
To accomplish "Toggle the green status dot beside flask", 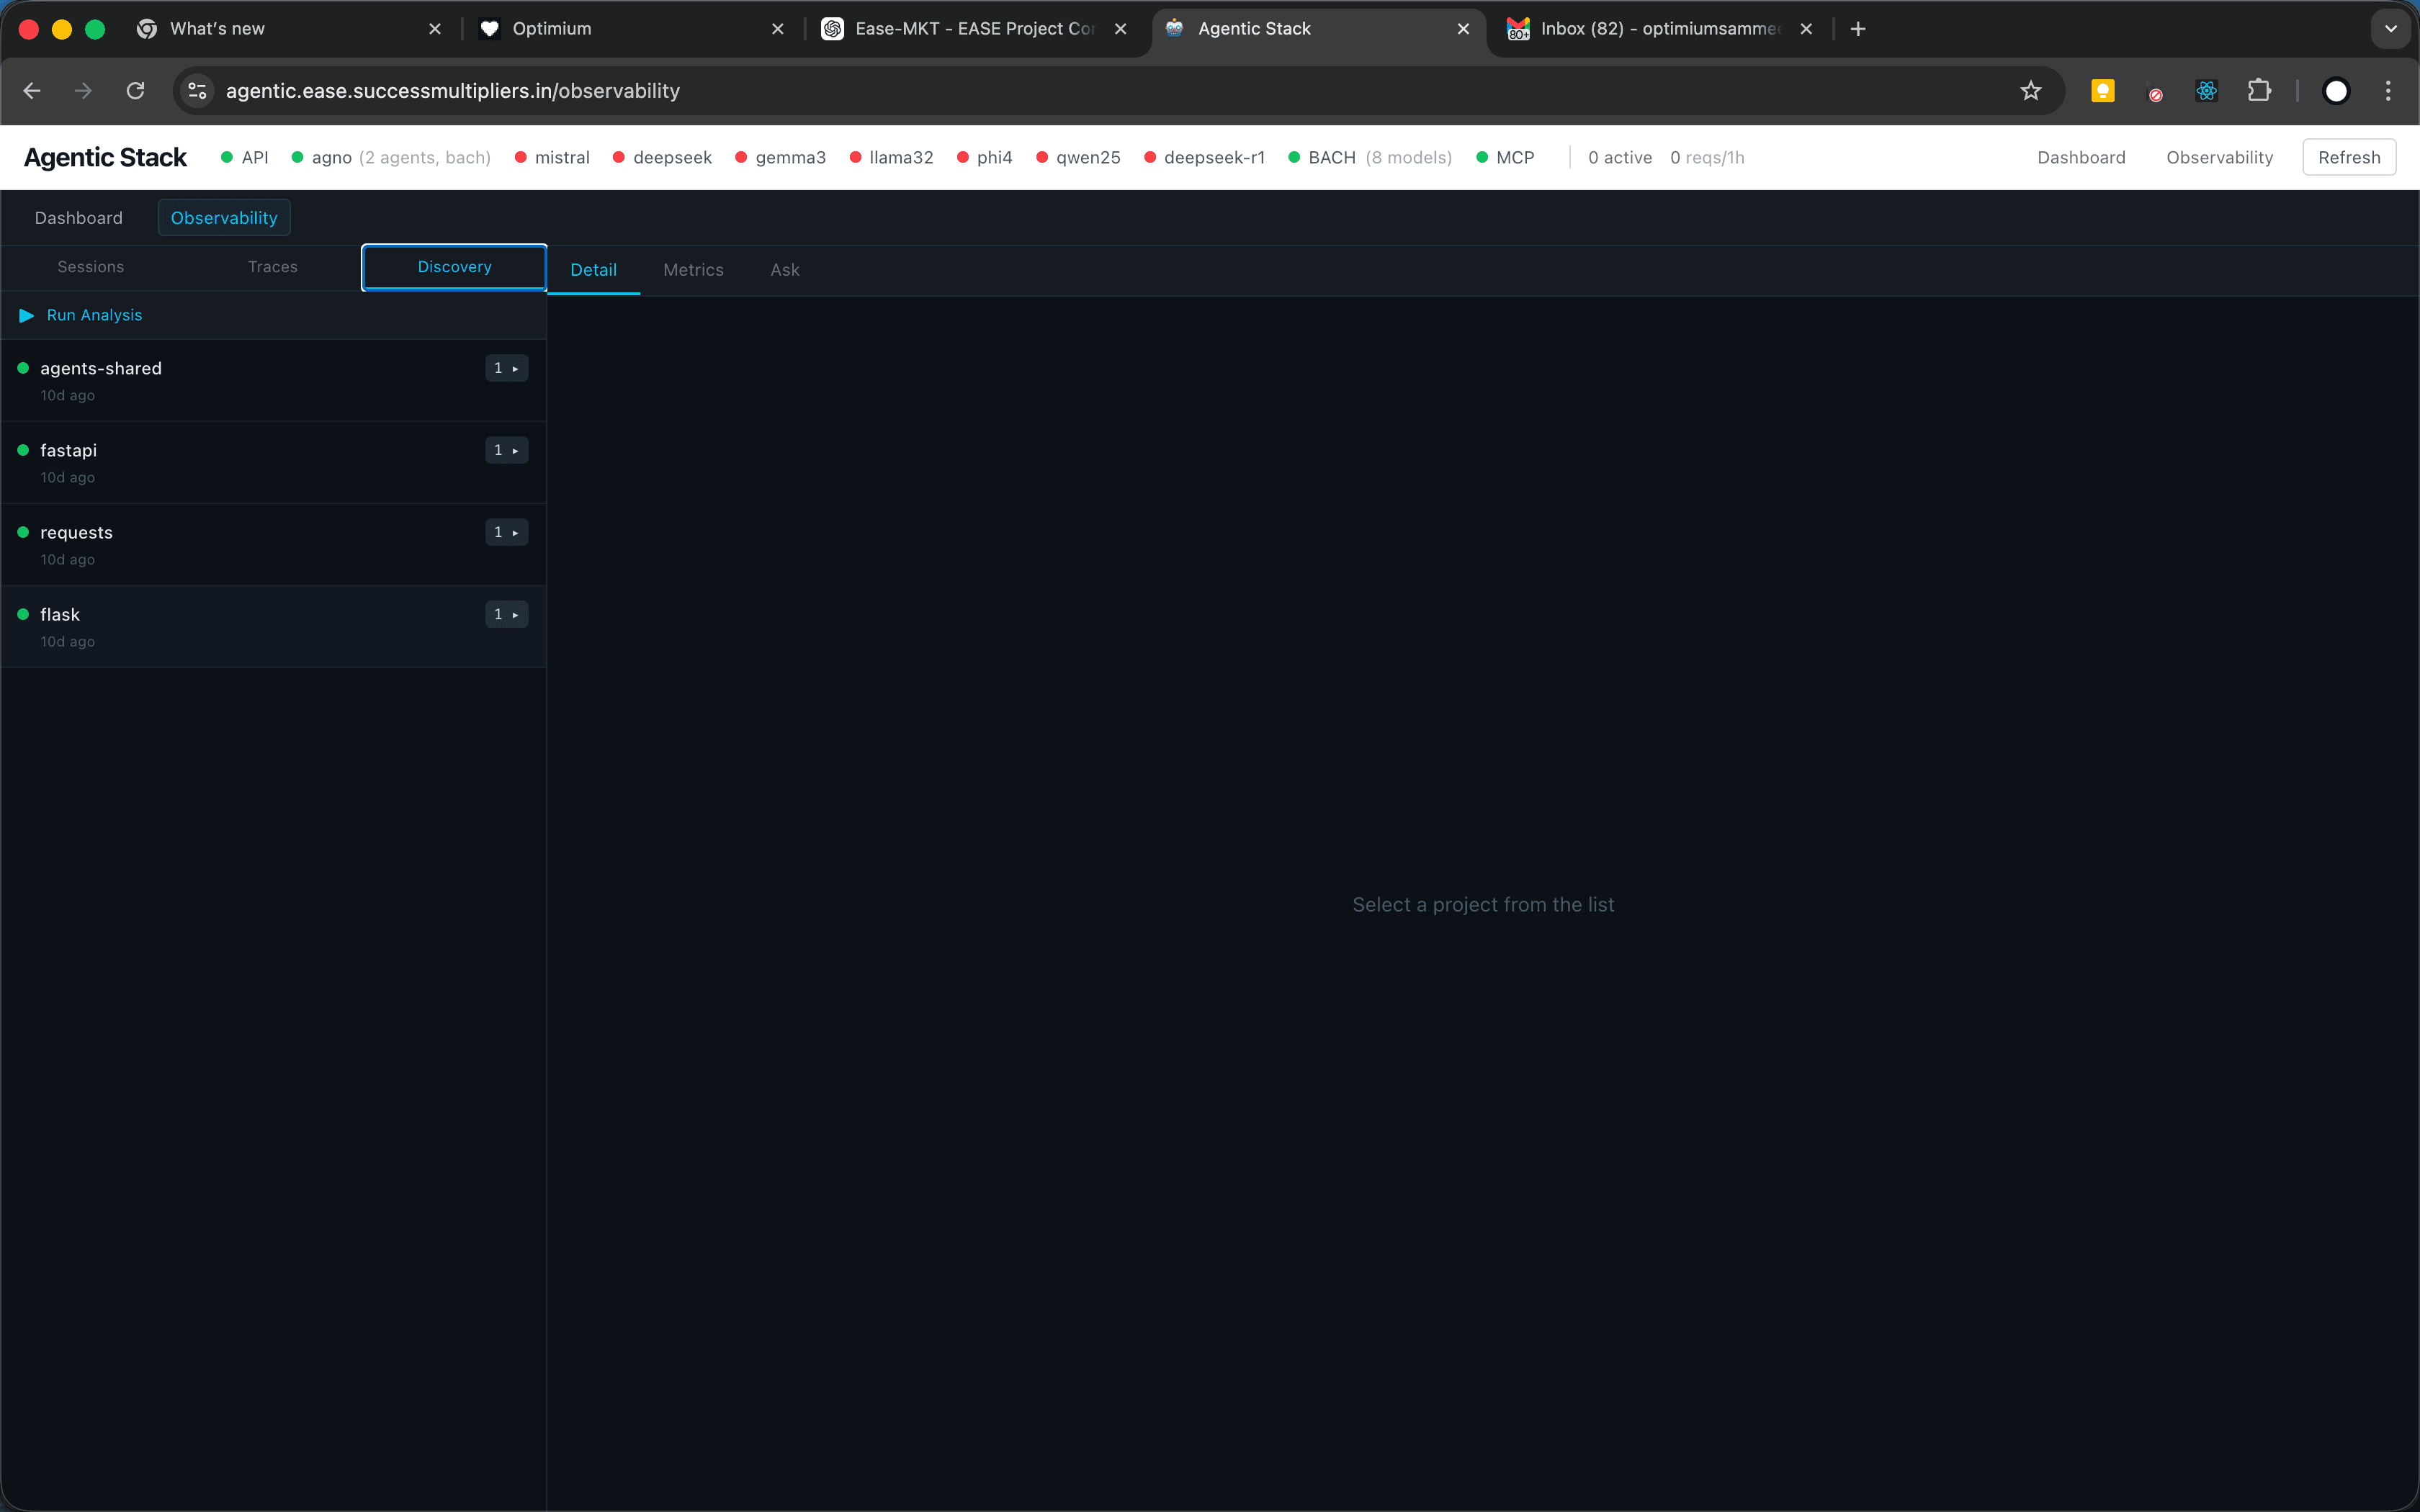I will [x=22, y=614].
